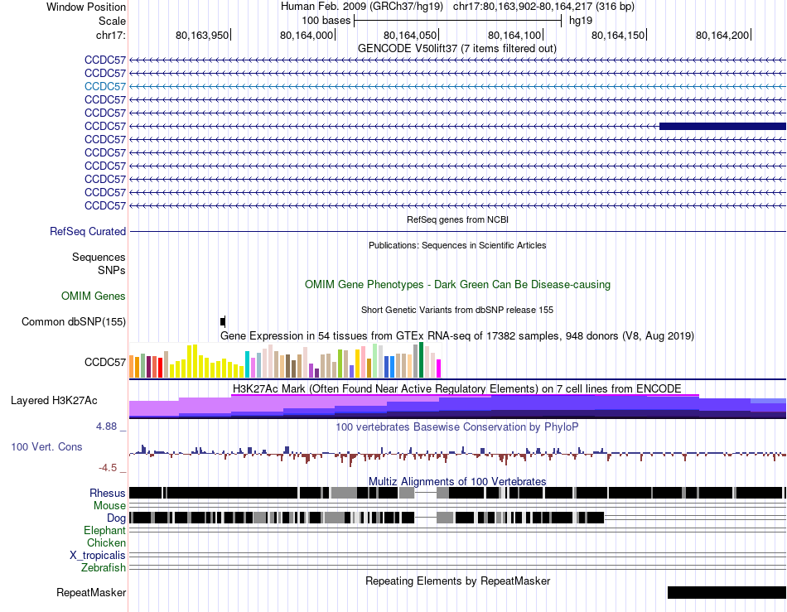Click the Zebrafish species label
The height and width of the screenshot is (612, 787).
tap(104, 568)
